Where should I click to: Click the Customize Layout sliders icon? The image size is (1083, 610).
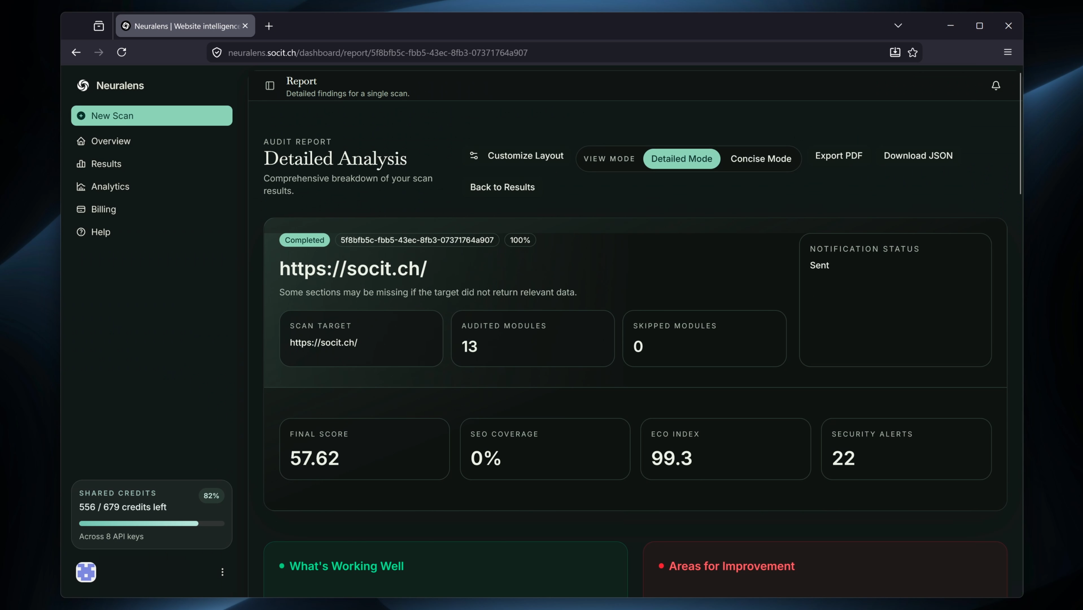(474, 155)
